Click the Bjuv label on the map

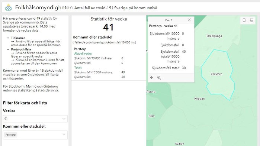click(151, 116)
